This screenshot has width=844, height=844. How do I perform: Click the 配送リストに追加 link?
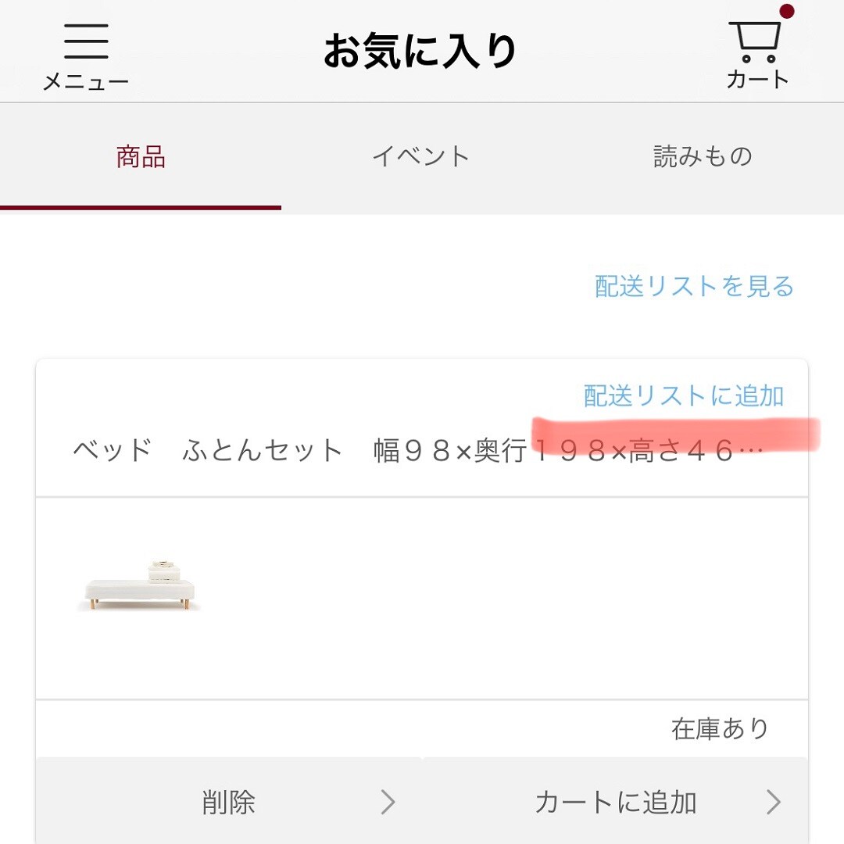coord(684,395)
